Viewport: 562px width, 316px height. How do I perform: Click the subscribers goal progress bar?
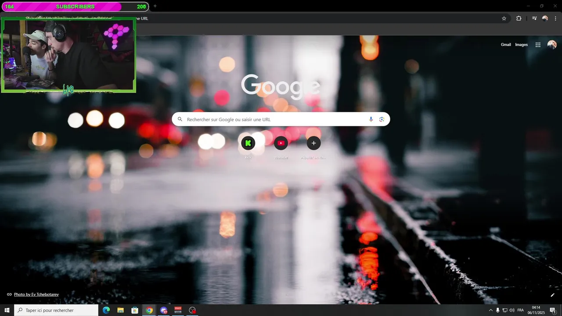pyautogui.click(x=75, y=7)
